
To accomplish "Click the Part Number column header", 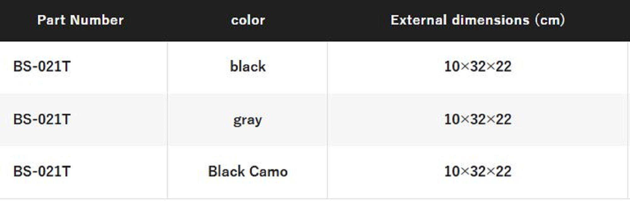I will click(80, 20).
